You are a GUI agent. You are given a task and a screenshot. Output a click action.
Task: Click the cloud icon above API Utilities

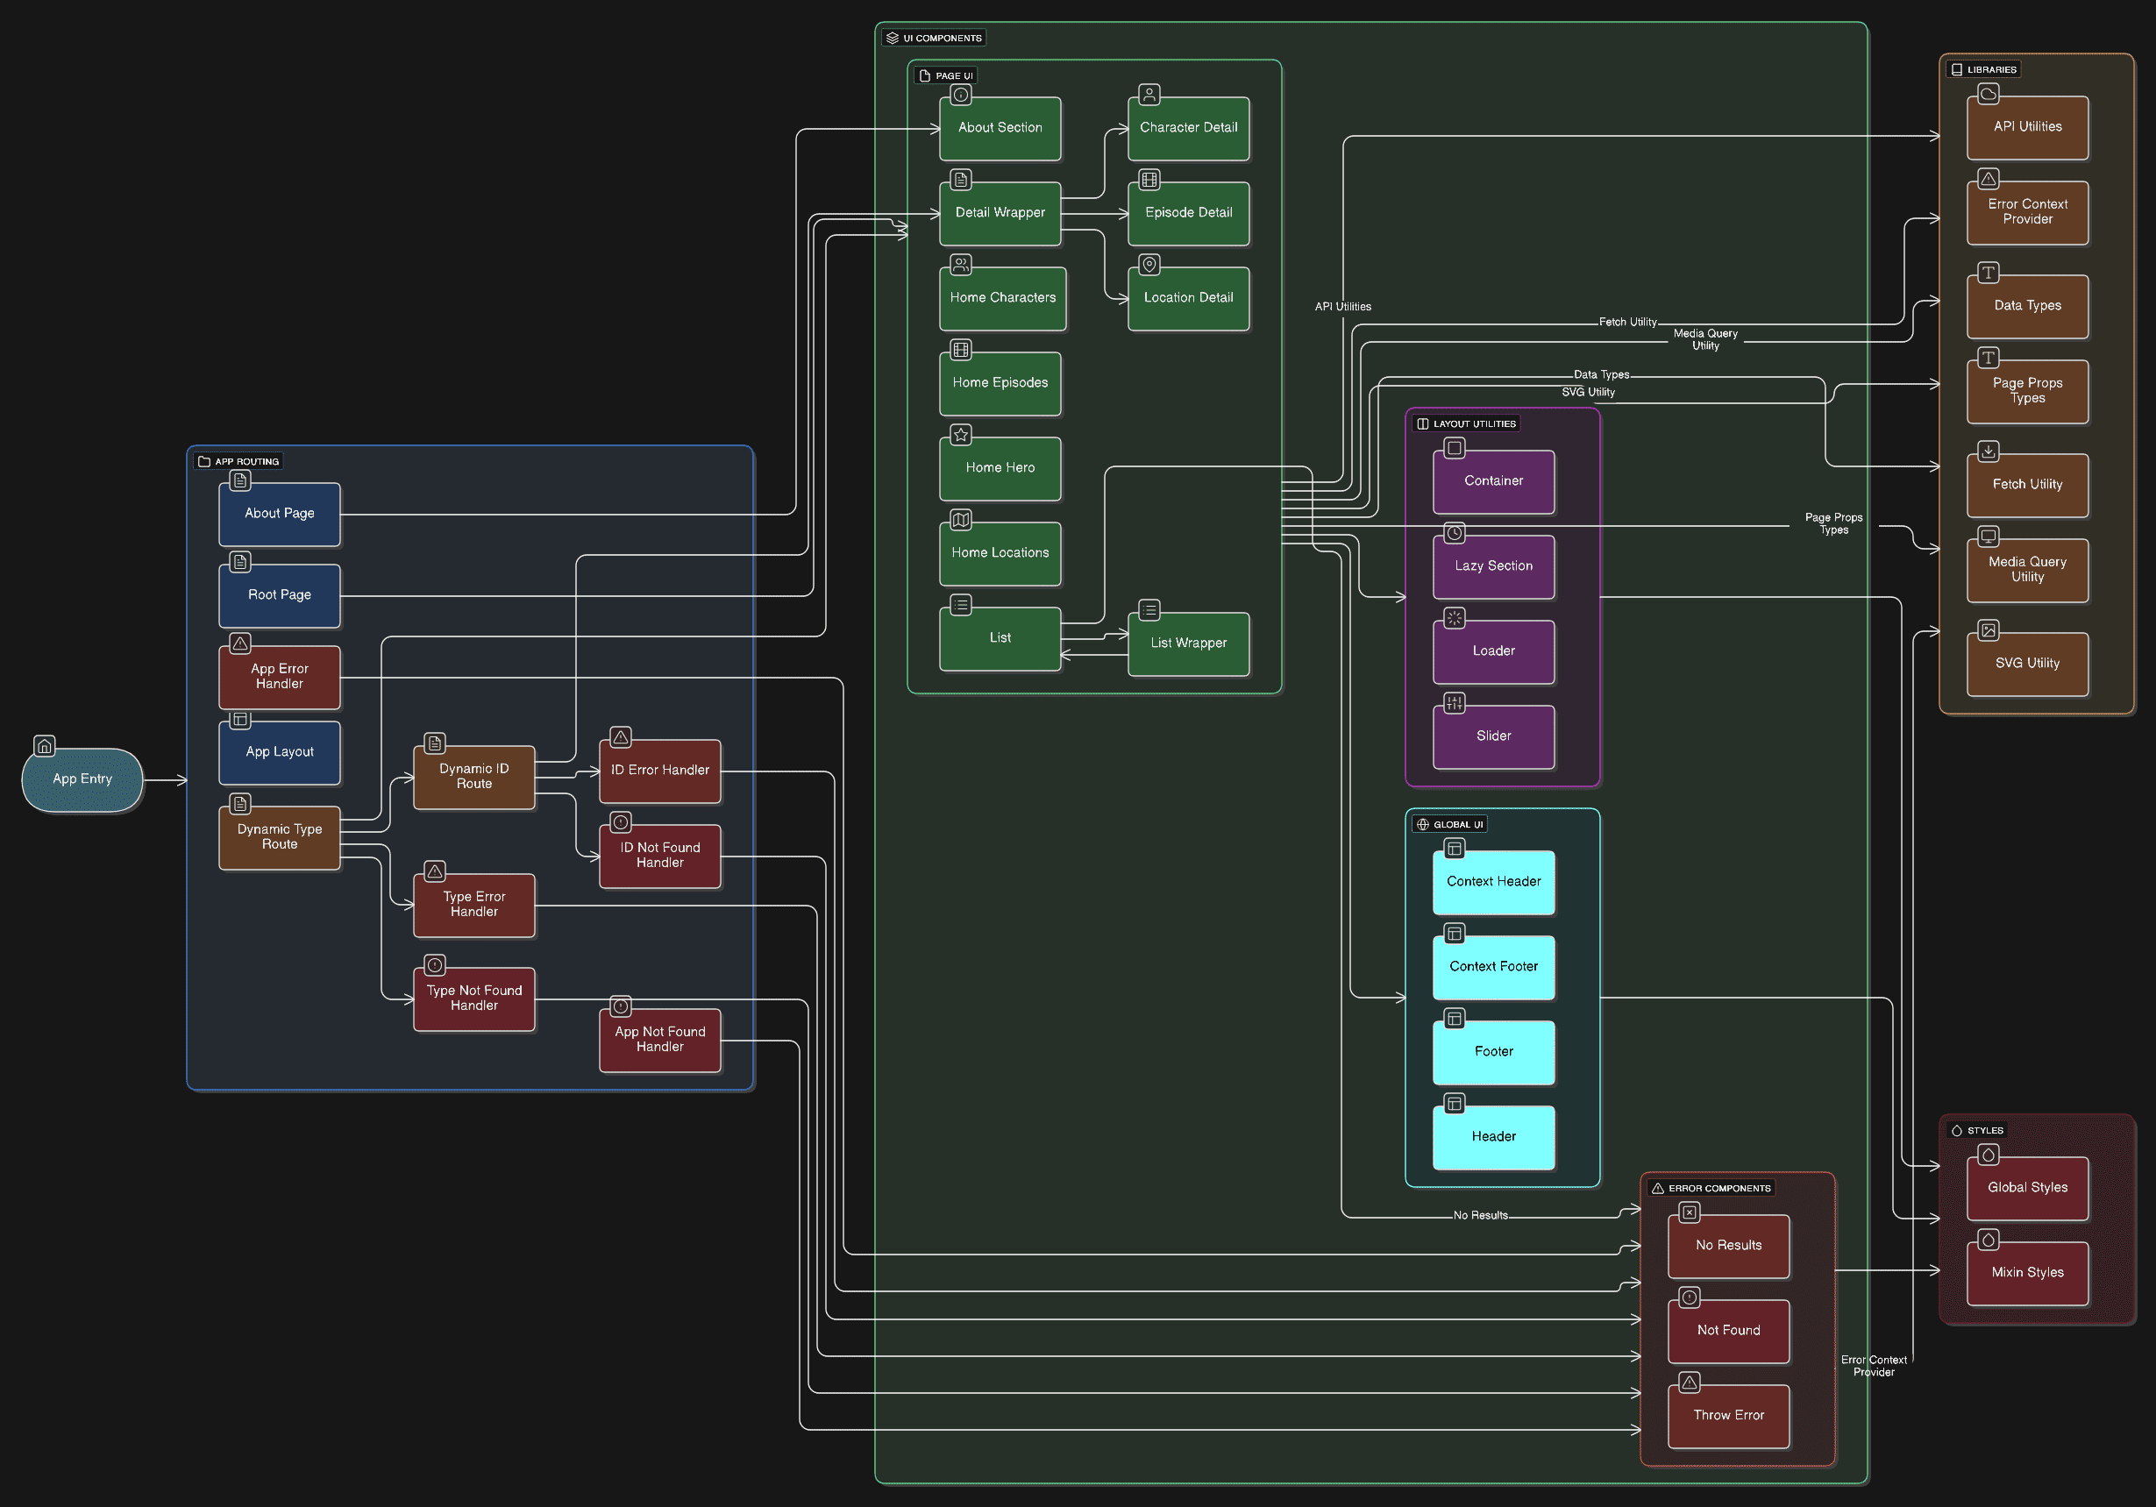[1988, 94]
